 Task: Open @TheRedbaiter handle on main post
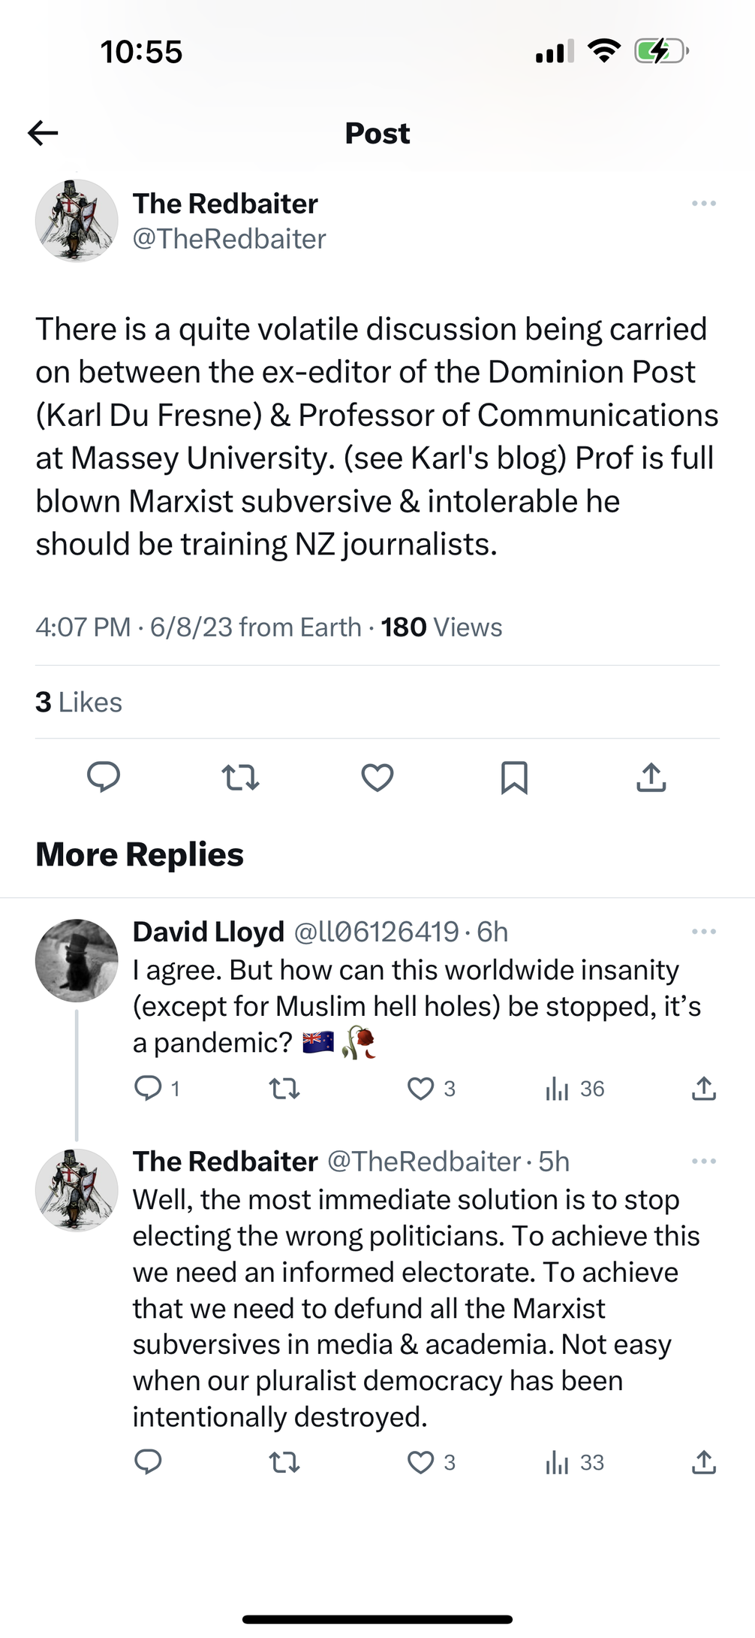(x=229, y=239)
